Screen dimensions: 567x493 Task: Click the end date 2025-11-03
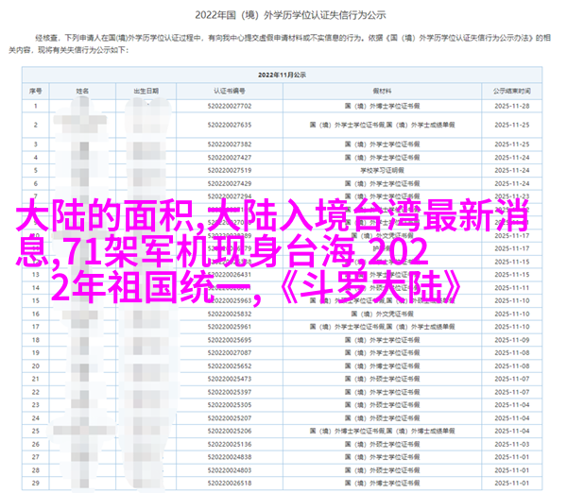pyautogui.click(x=512, y=444)
